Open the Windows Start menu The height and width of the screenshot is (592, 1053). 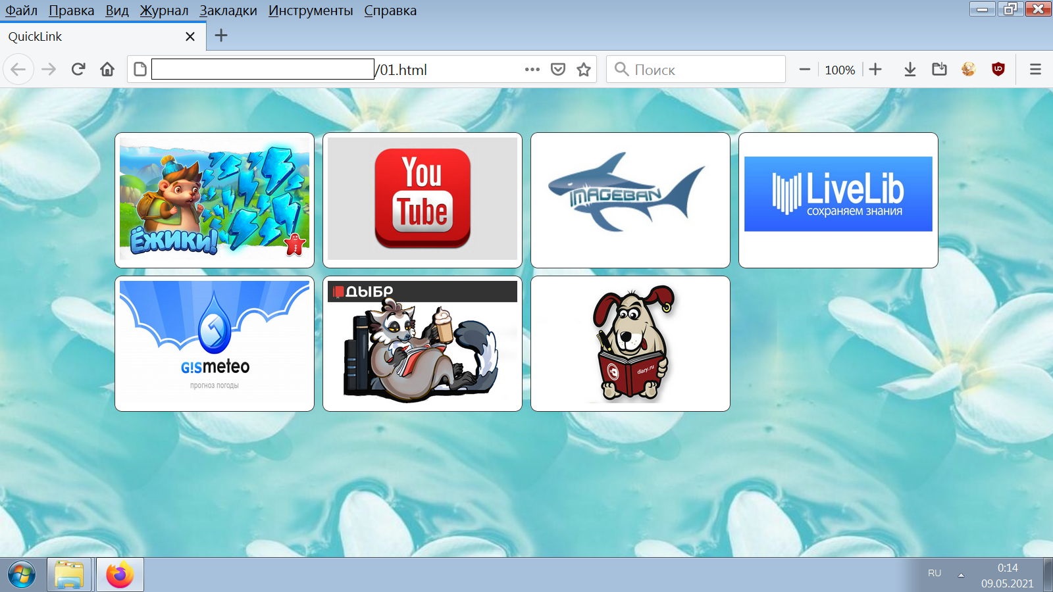click(x=22, y=575)
